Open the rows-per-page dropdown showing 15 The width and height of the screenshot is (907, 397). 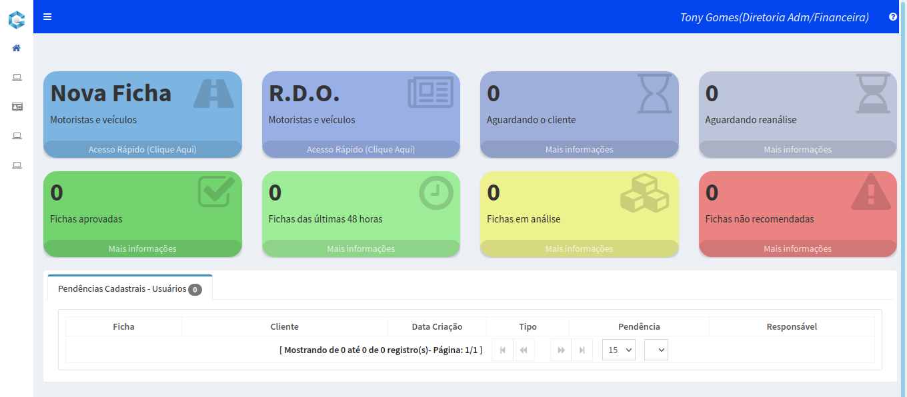coord(619,350)
